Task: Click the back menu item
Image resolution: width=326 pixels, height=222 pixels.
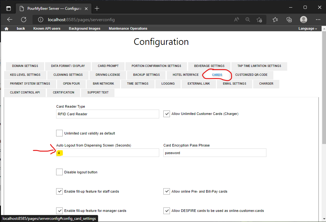Action: click(21, 28)
